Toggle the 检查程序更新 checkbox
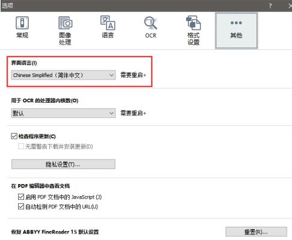 pos(14,137)
